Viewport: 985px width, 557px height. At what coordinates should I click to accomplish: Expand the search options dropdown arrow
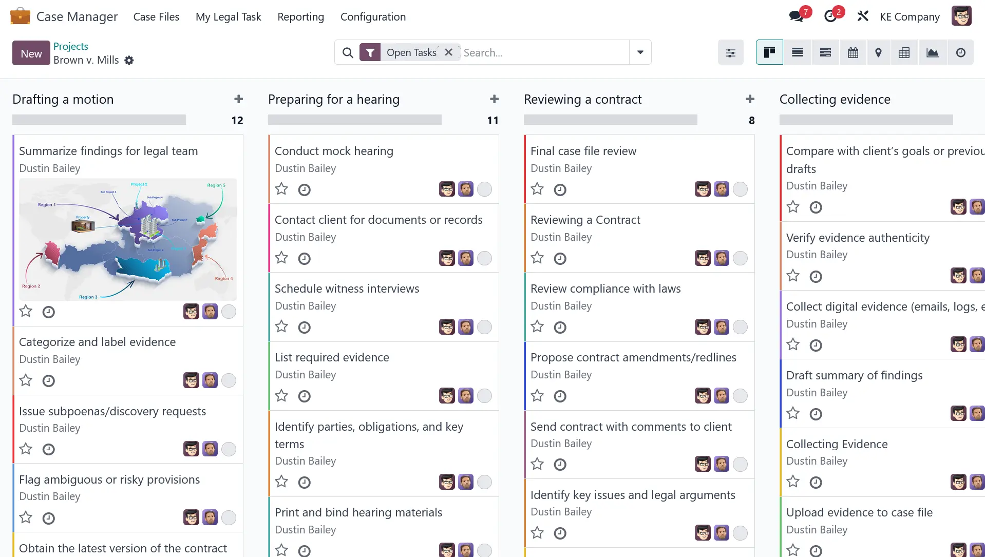tap(640, 52)
